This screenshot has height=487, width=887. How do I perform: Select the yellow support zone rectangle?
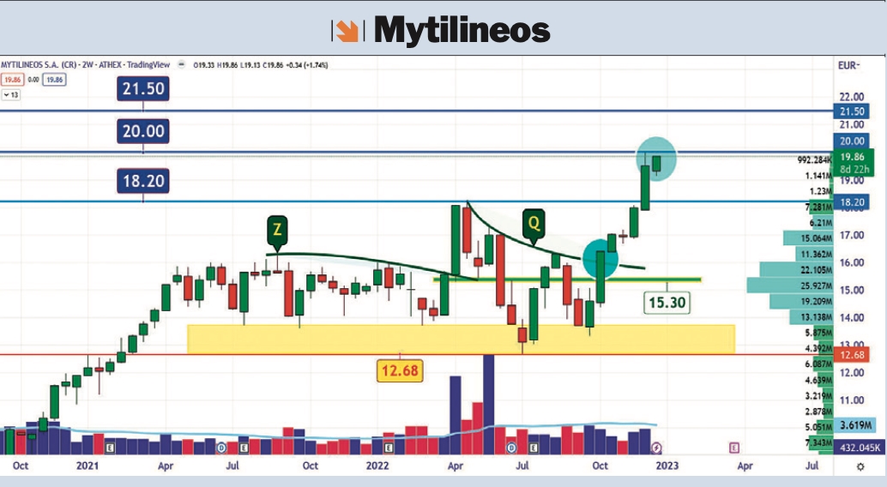[461, 340]
